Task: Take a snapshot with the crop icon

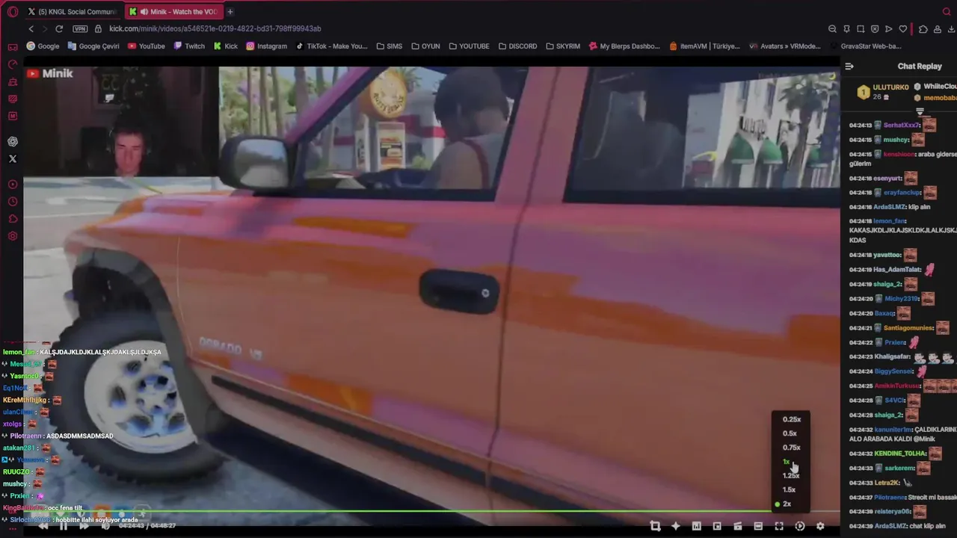Action: click(x=861, y=28)
